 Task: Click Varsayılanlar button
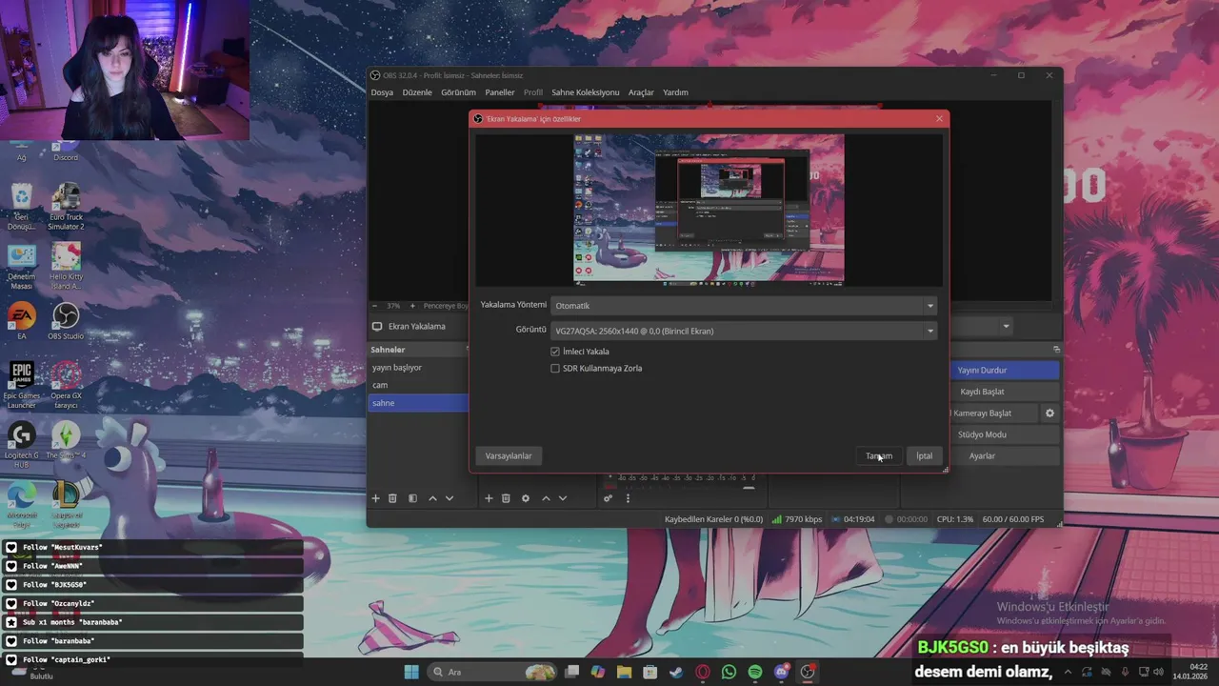pos(509,456)
